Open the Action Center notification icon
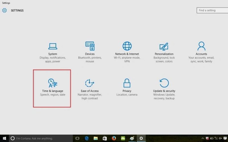Image resolution: width=228 pixels, height=142 pixels. tap(225, 138)
